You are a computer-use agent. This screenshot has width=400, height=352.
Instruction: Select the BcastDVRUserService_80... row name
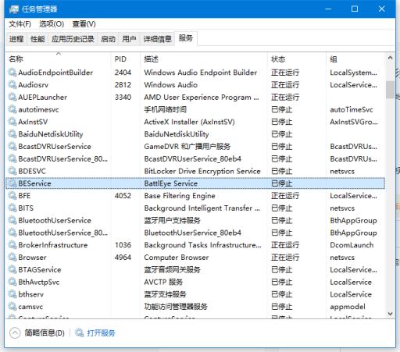(62, 158)
